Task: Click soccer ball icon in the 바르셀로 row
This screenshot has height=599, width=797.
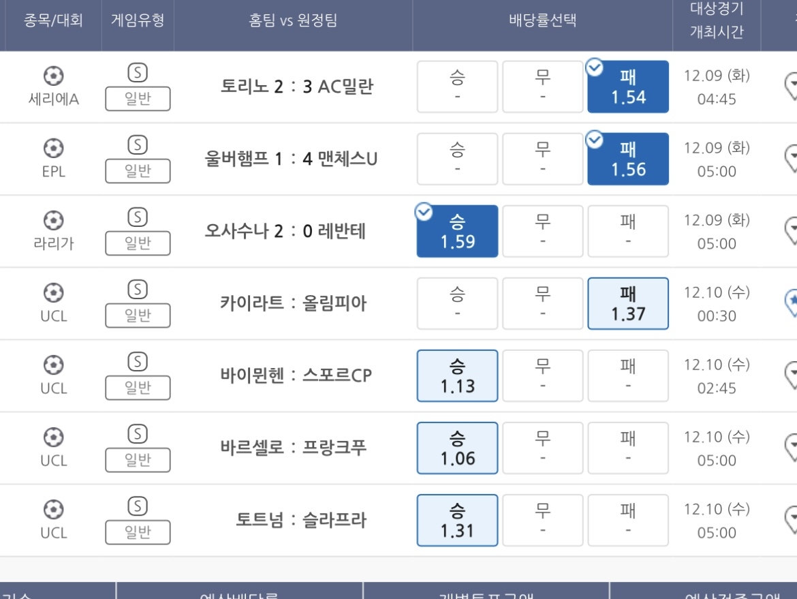Action: (x=53, y=436)
